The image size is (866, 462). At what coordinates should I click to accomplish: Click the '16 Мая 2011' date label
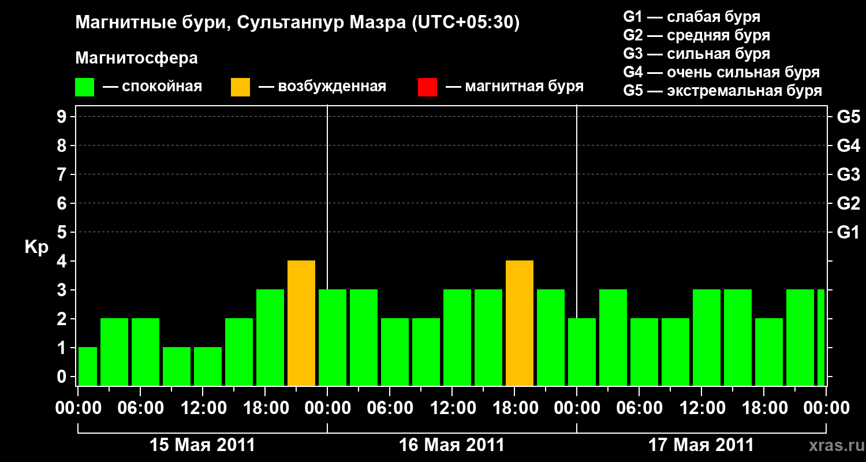coord(451,445)
